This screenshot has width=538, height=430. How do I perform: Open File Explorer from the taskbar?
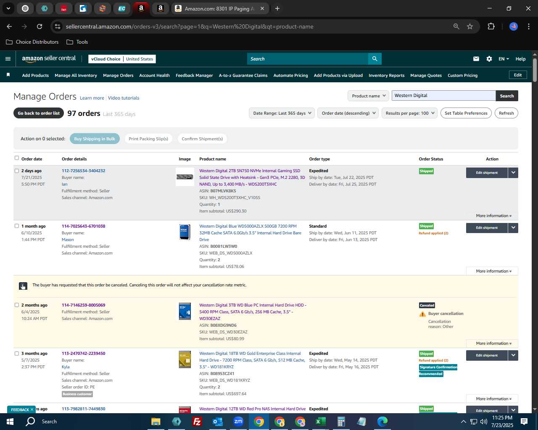[156, 422]
